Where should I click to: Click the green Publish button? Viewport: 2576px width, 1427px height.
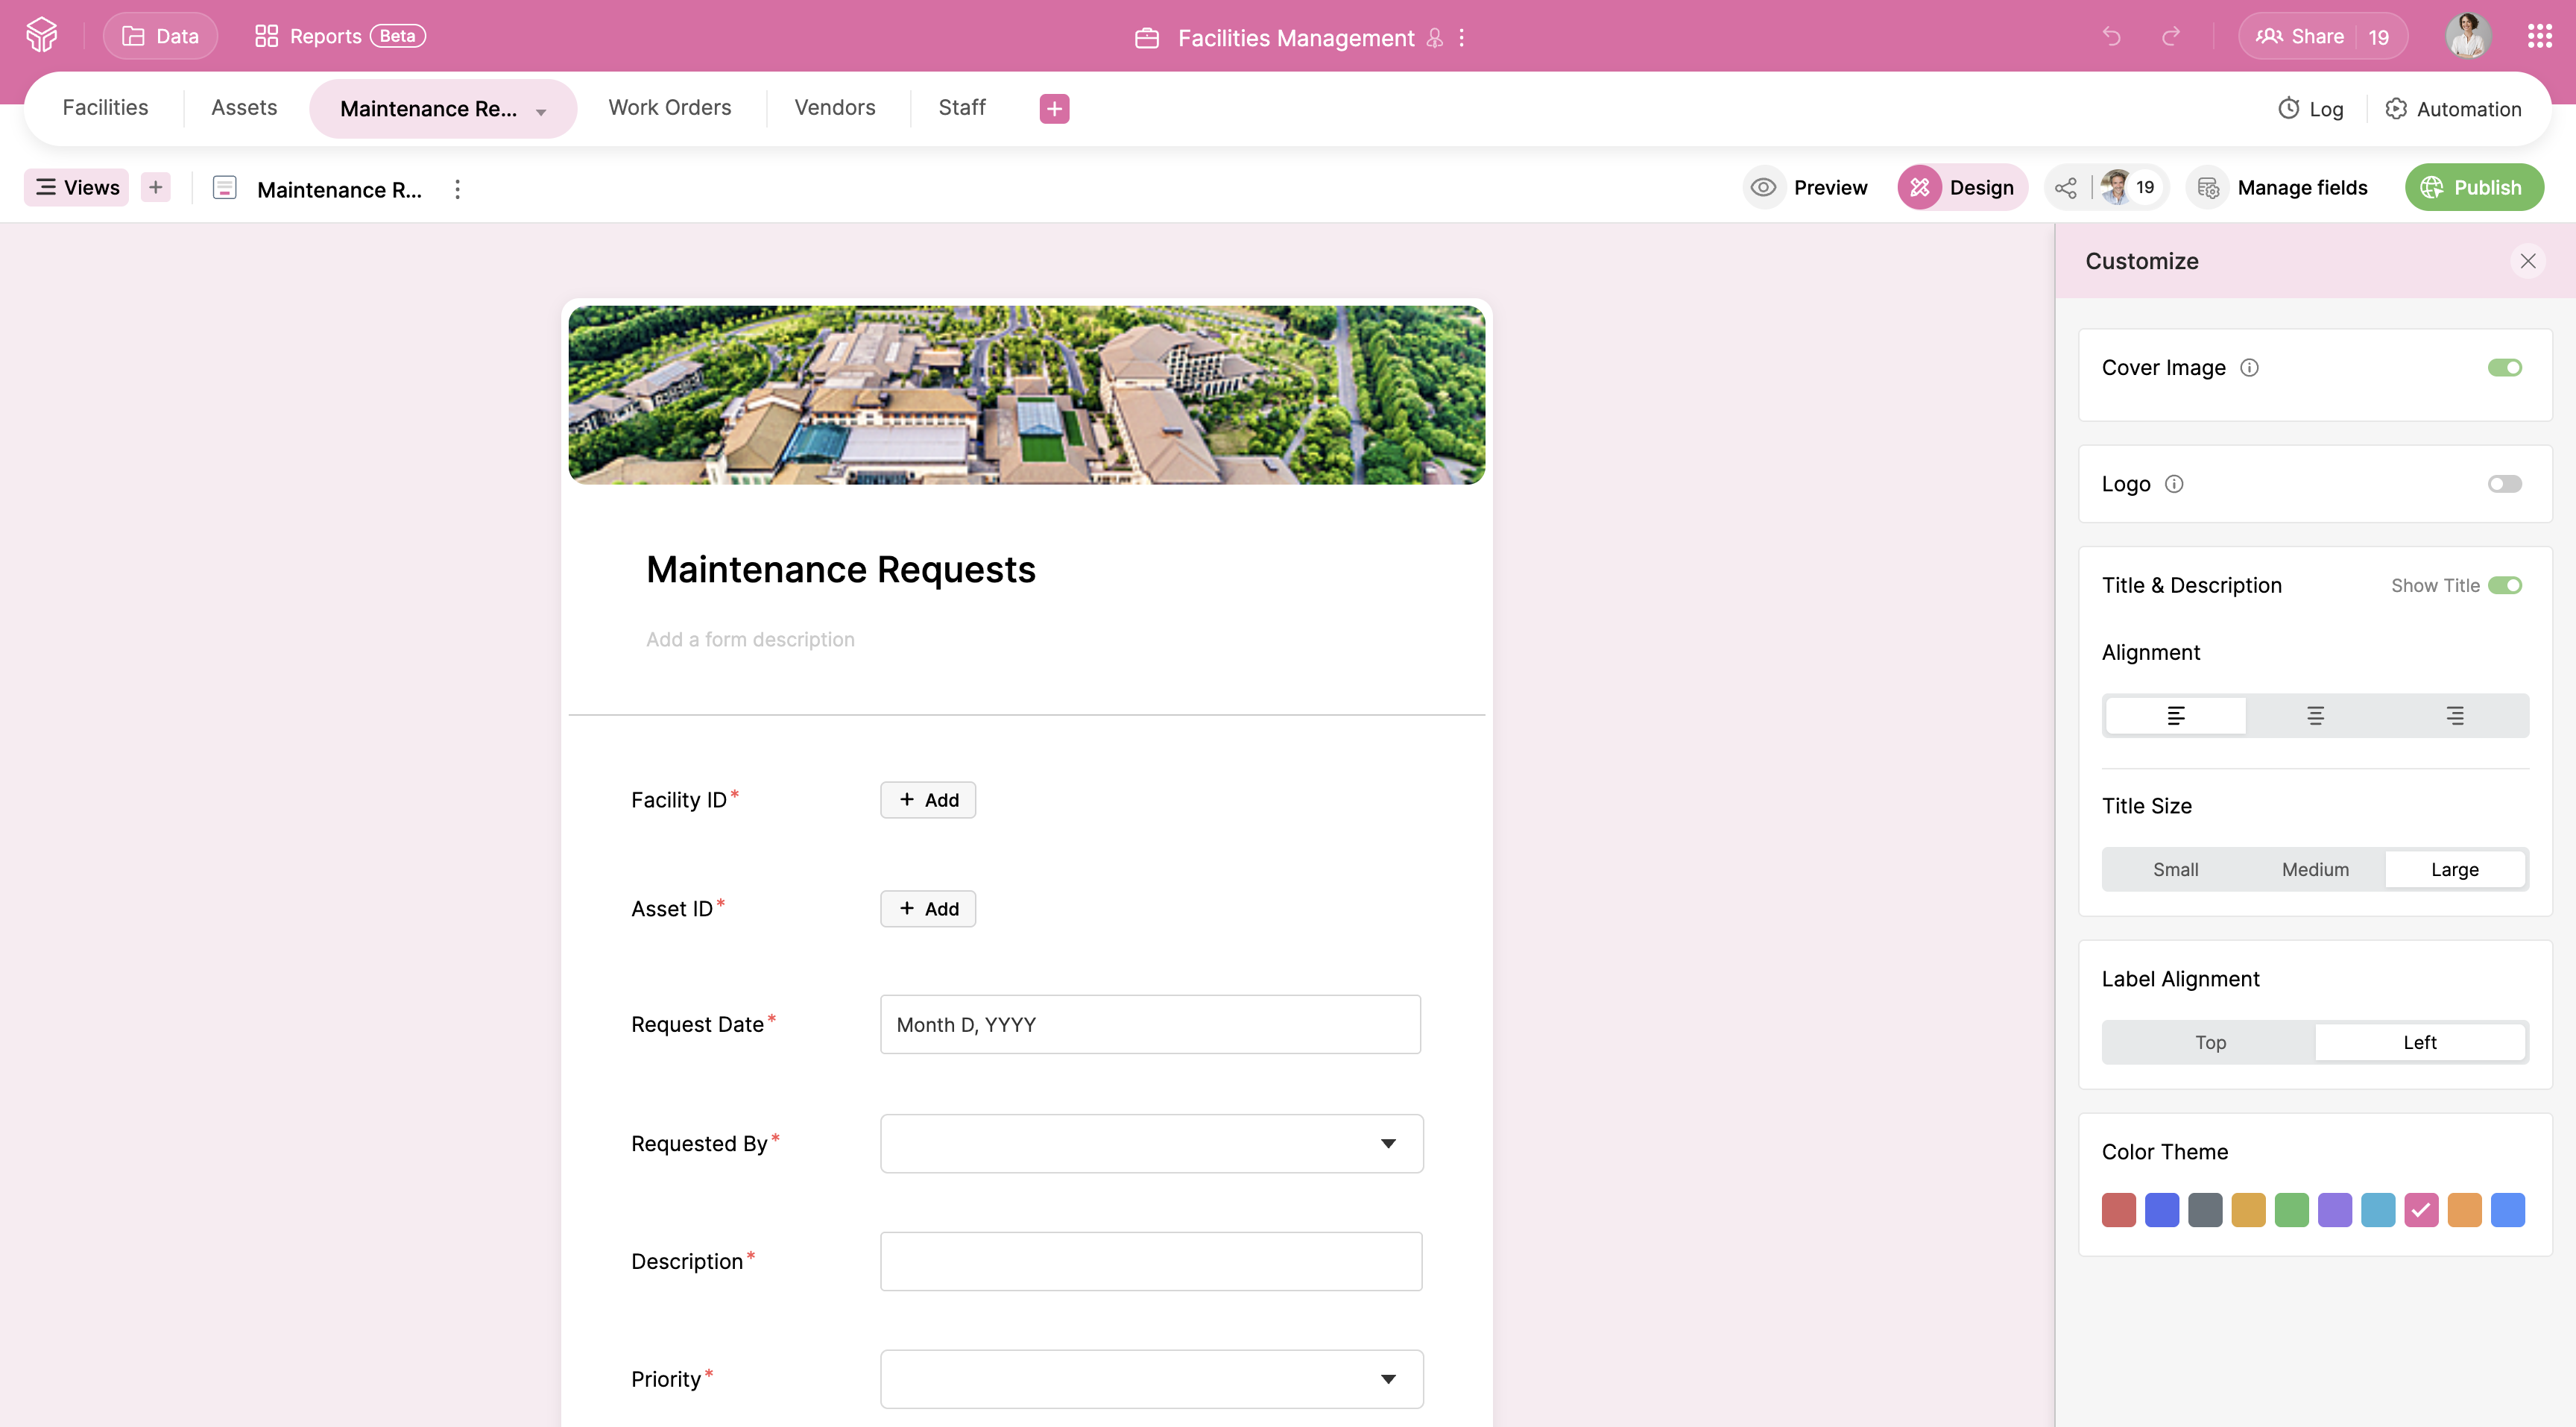(x=2473, y=188)
